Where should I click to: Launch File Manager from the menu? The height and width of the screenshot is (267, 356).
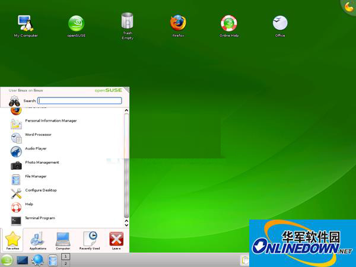[36, 176]
